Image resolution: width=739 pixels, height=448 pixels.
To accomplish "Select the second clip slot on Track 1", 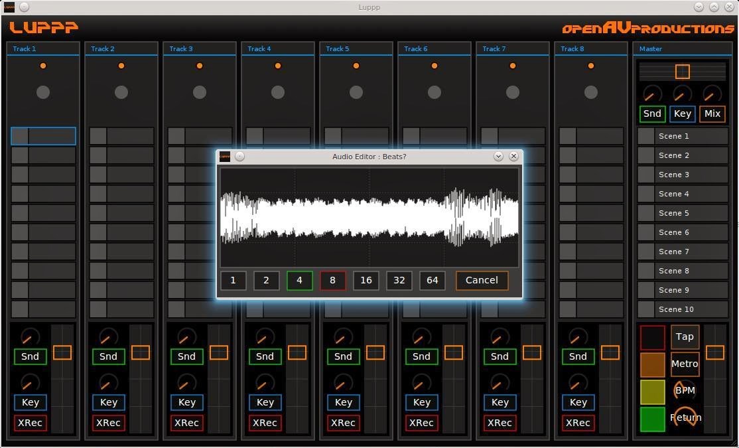I will (x=43, y=155).
